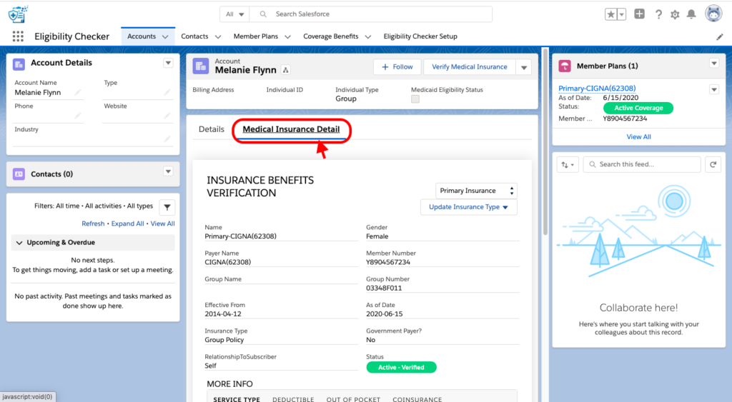Click the edit navigation pencil icon
This screenshot has width=732, height=402.
[719, 37]
